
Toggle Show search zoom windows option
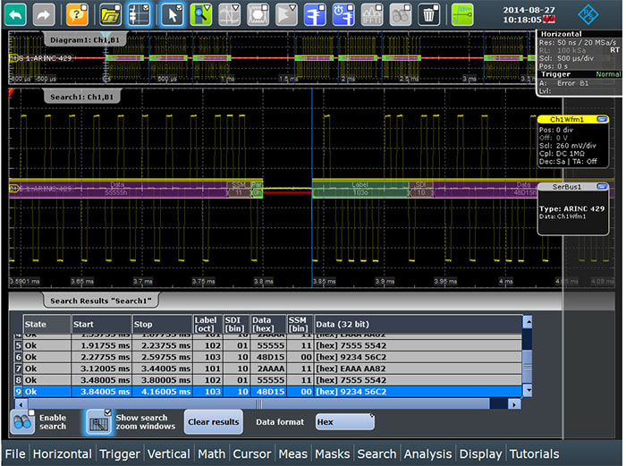(x=98, y=420)
